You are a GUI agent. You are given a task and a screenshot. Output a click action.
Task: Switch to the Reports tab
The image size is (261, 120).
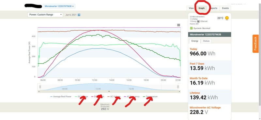[214, 8]
